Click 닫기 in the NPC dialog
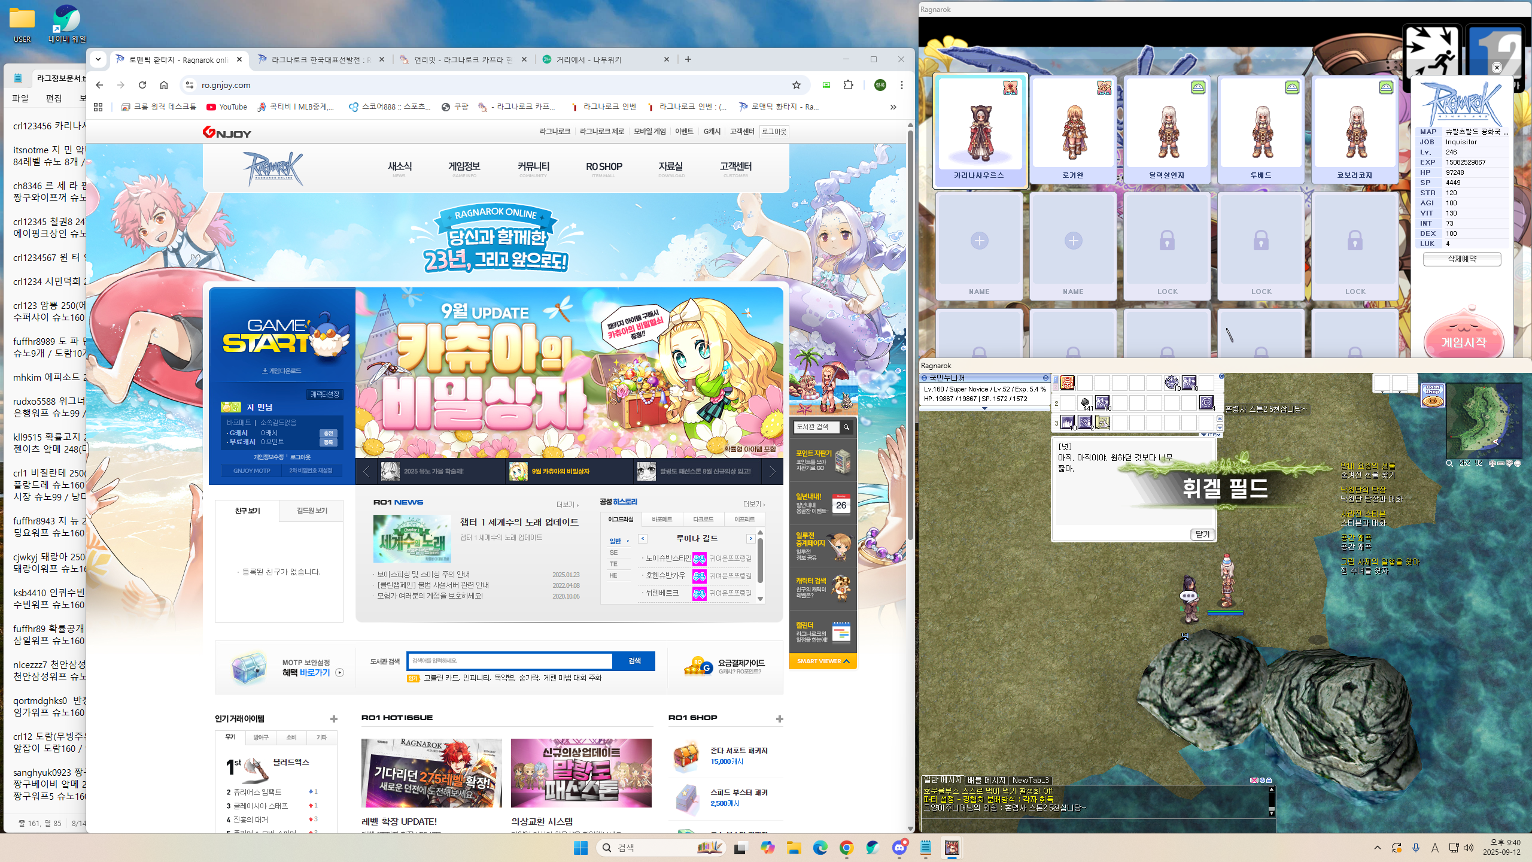Screen dimensions: 1532x862 [x=1202, y=534]
